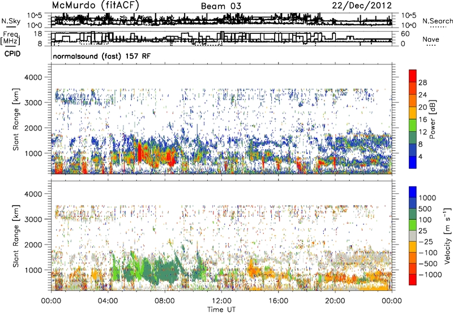Click the 16:00 time tick label
Image resolution: width=453 pixels, height=313 pixels.
[278, 301]
